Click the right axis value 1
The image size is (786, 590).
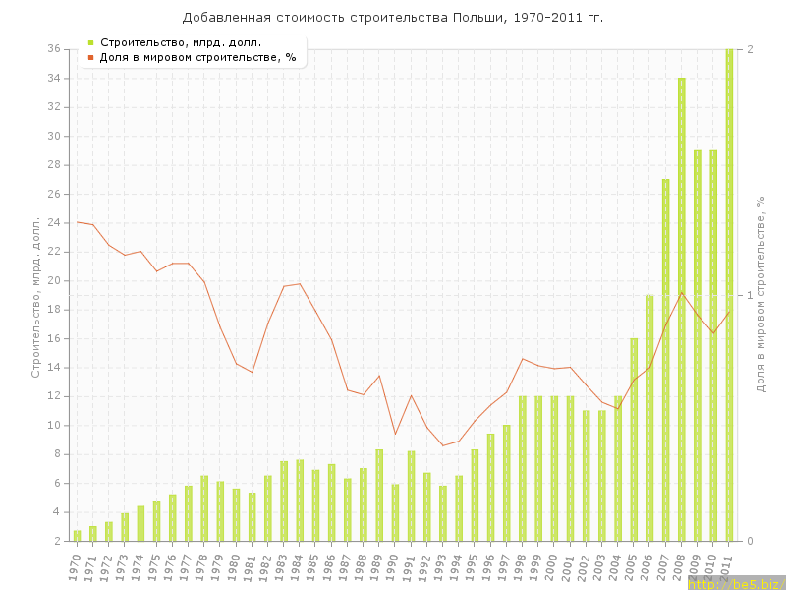click(751, 295)
